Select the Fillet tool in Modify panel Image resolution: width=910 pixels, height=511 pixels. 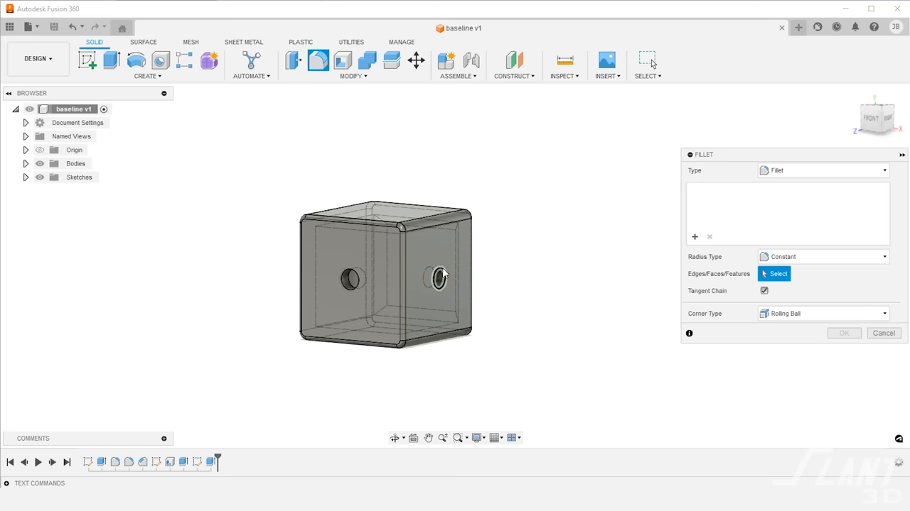click(x=318, y=60)
